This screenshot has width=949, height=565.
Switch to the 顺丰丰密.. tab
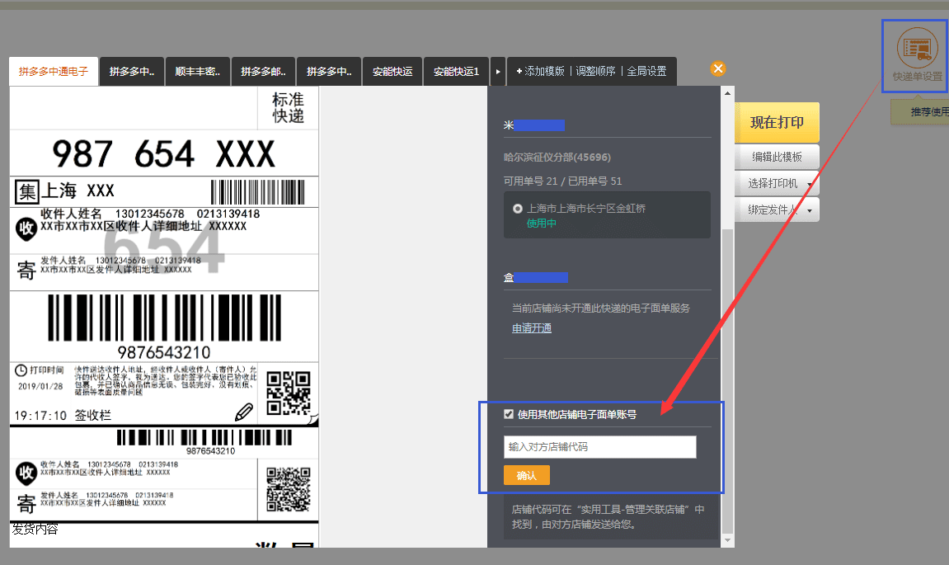[198, 72]
